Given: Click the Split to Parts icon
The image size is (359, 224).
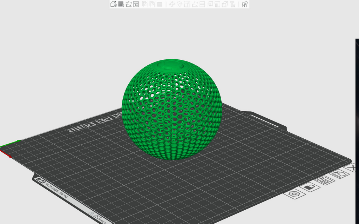Looking at the screenshot, I should click(x=152, y=4).
